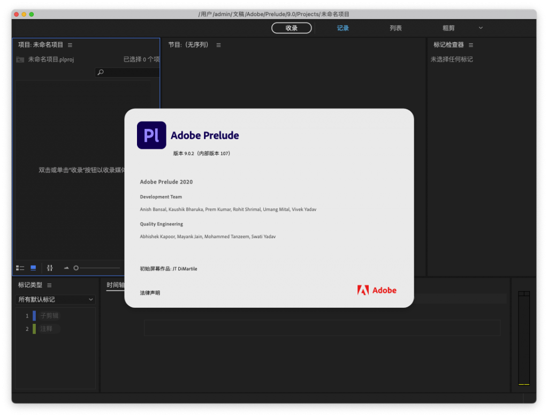This screenshot has width=548, height=417.
Task: Click the green swatch next to 注释
Action: (x=34, y=329)
